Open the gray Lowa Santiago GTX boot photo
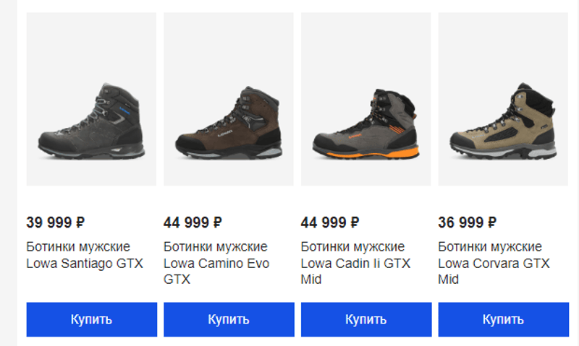This screenshot has height=346, width=579. coord(91,123)
